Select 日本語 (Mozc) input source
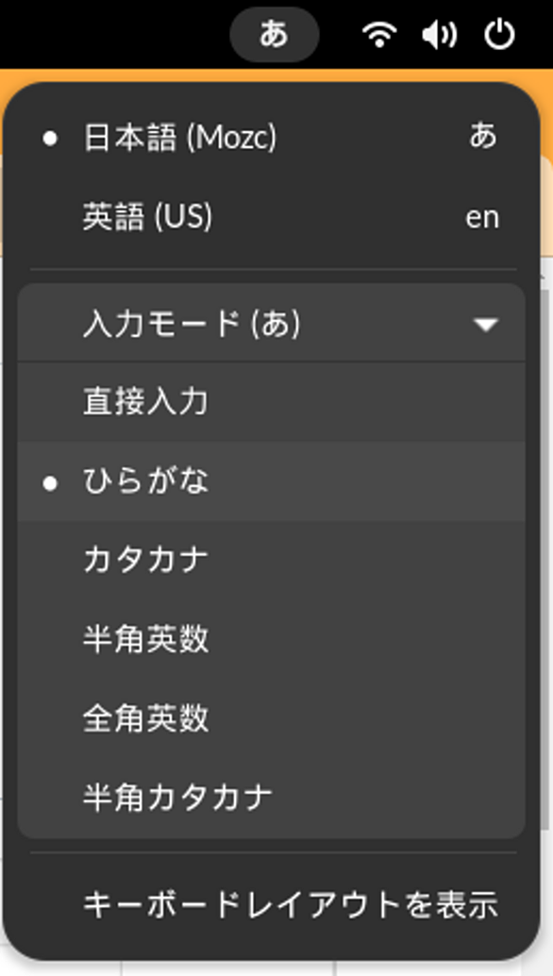 pos(272,138)
